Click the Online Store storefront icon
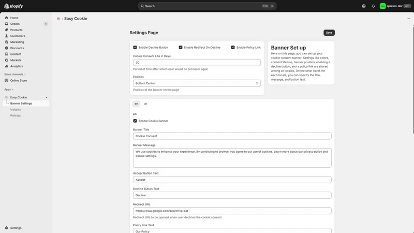Viewport: 414px width, 233px height. (x=6, y=81)
